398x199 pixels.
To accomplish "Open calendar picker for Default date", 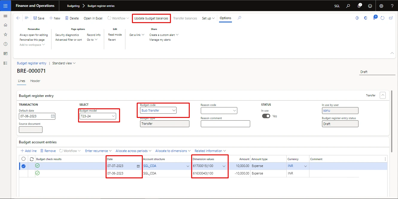I will click(x=53, y=116).
